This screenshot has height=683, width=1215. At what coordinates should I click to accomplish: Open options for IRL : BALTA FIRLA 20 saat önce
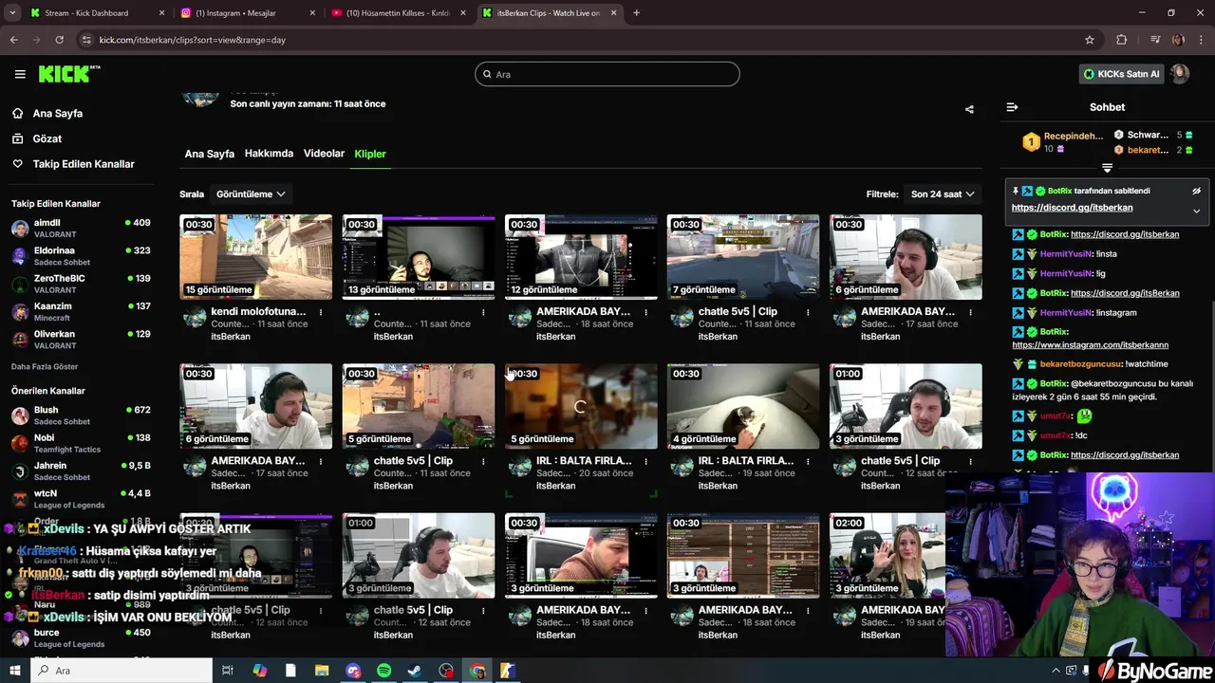(x=645, y=461)
